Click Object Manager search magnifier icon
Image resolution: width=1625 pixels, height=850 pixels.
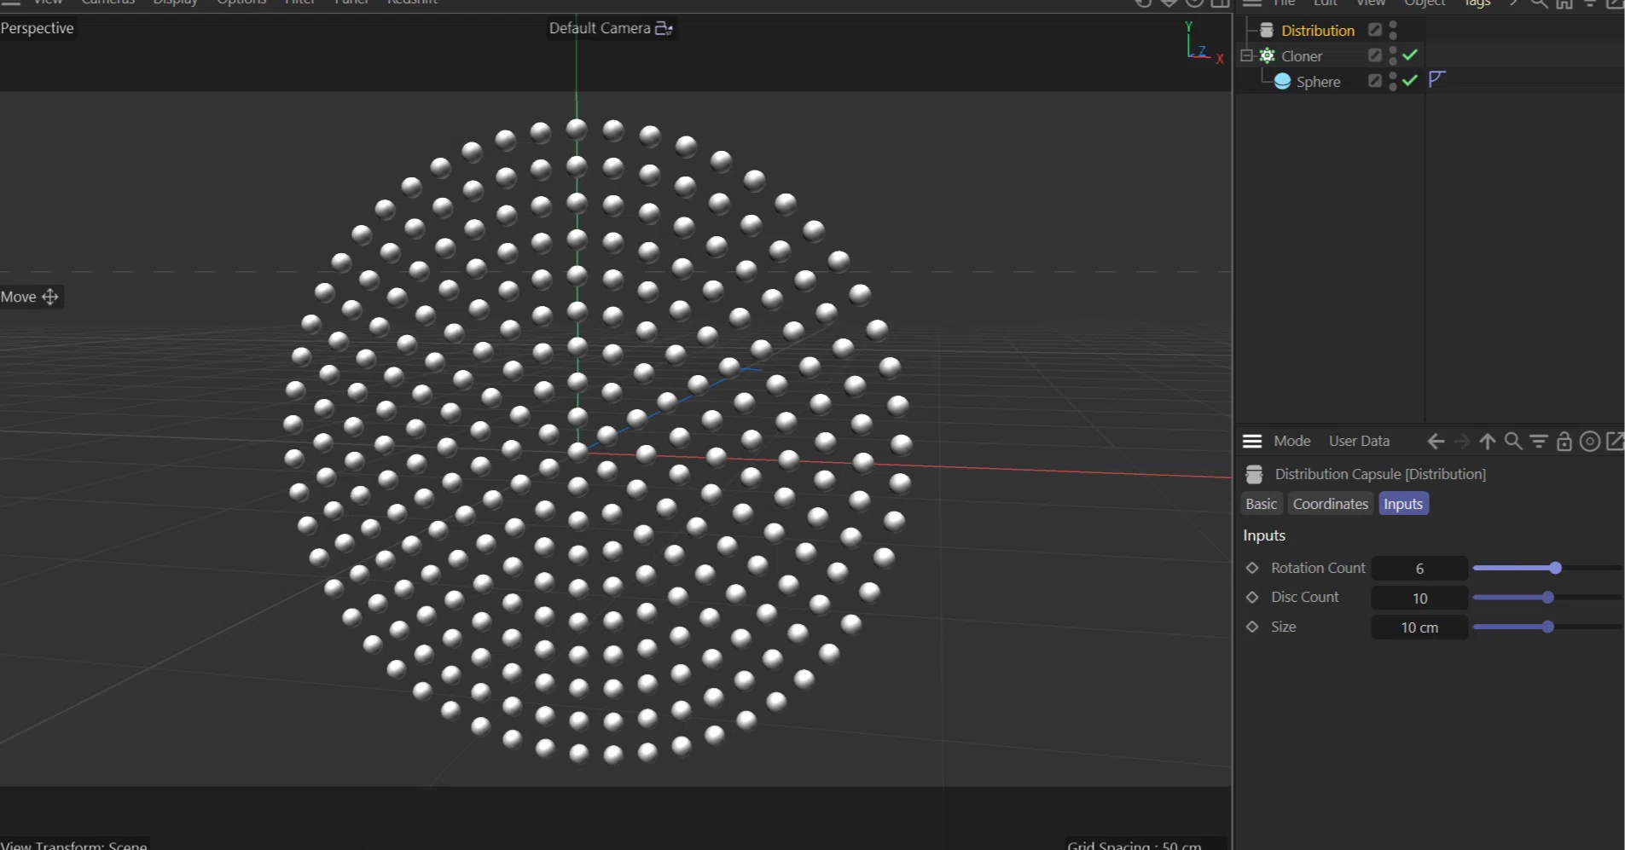click(1539, 3)
